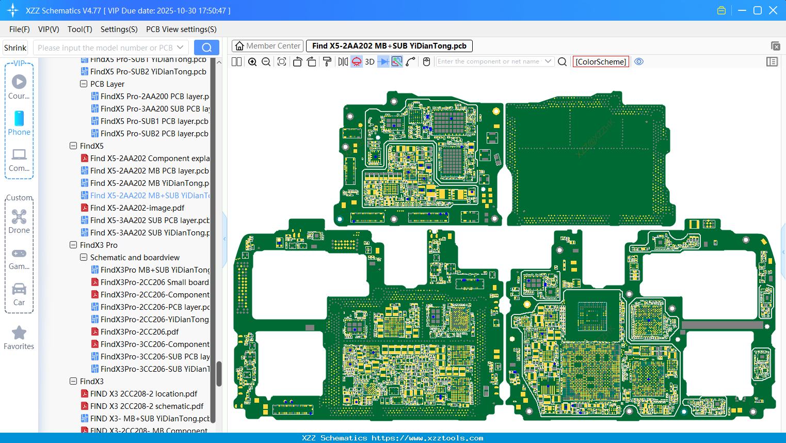Select the Car category icon

click(x=19, y=294)
